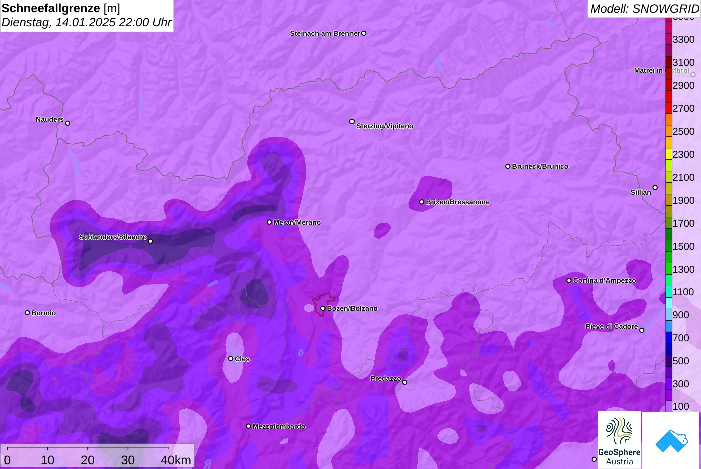
Task: Click the date Dienstag, 14.01.2025 22:00 Uhr
Action: pos(86,22)
